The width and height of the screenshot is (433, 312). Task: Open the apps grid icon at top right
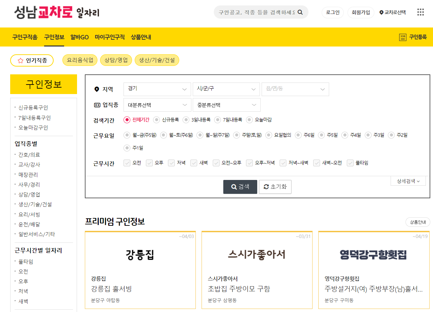(420, 12)
